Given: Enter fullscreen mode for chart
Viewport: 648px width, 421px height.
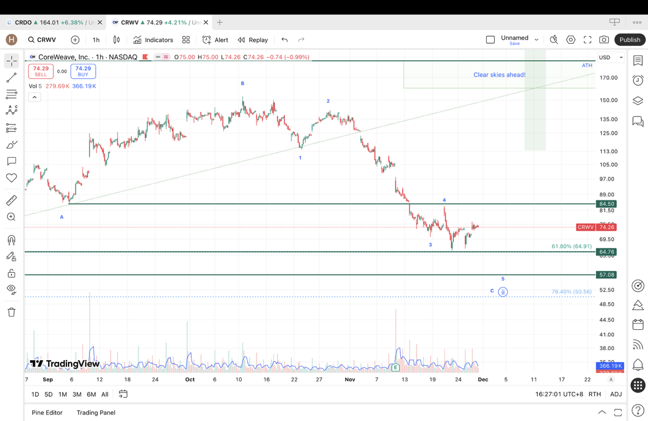Looking at the screenshot, I should [x=588, y=40].
